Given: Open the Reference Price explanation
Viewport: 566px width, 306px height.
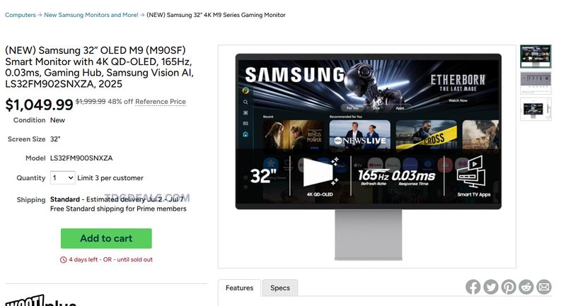Looking at the screenshot, I should click(161, 102).
